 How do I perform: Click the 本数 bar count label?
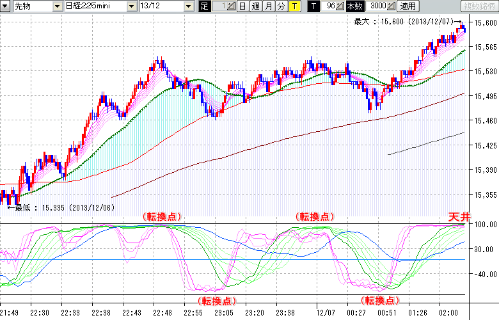coord(354,6)
